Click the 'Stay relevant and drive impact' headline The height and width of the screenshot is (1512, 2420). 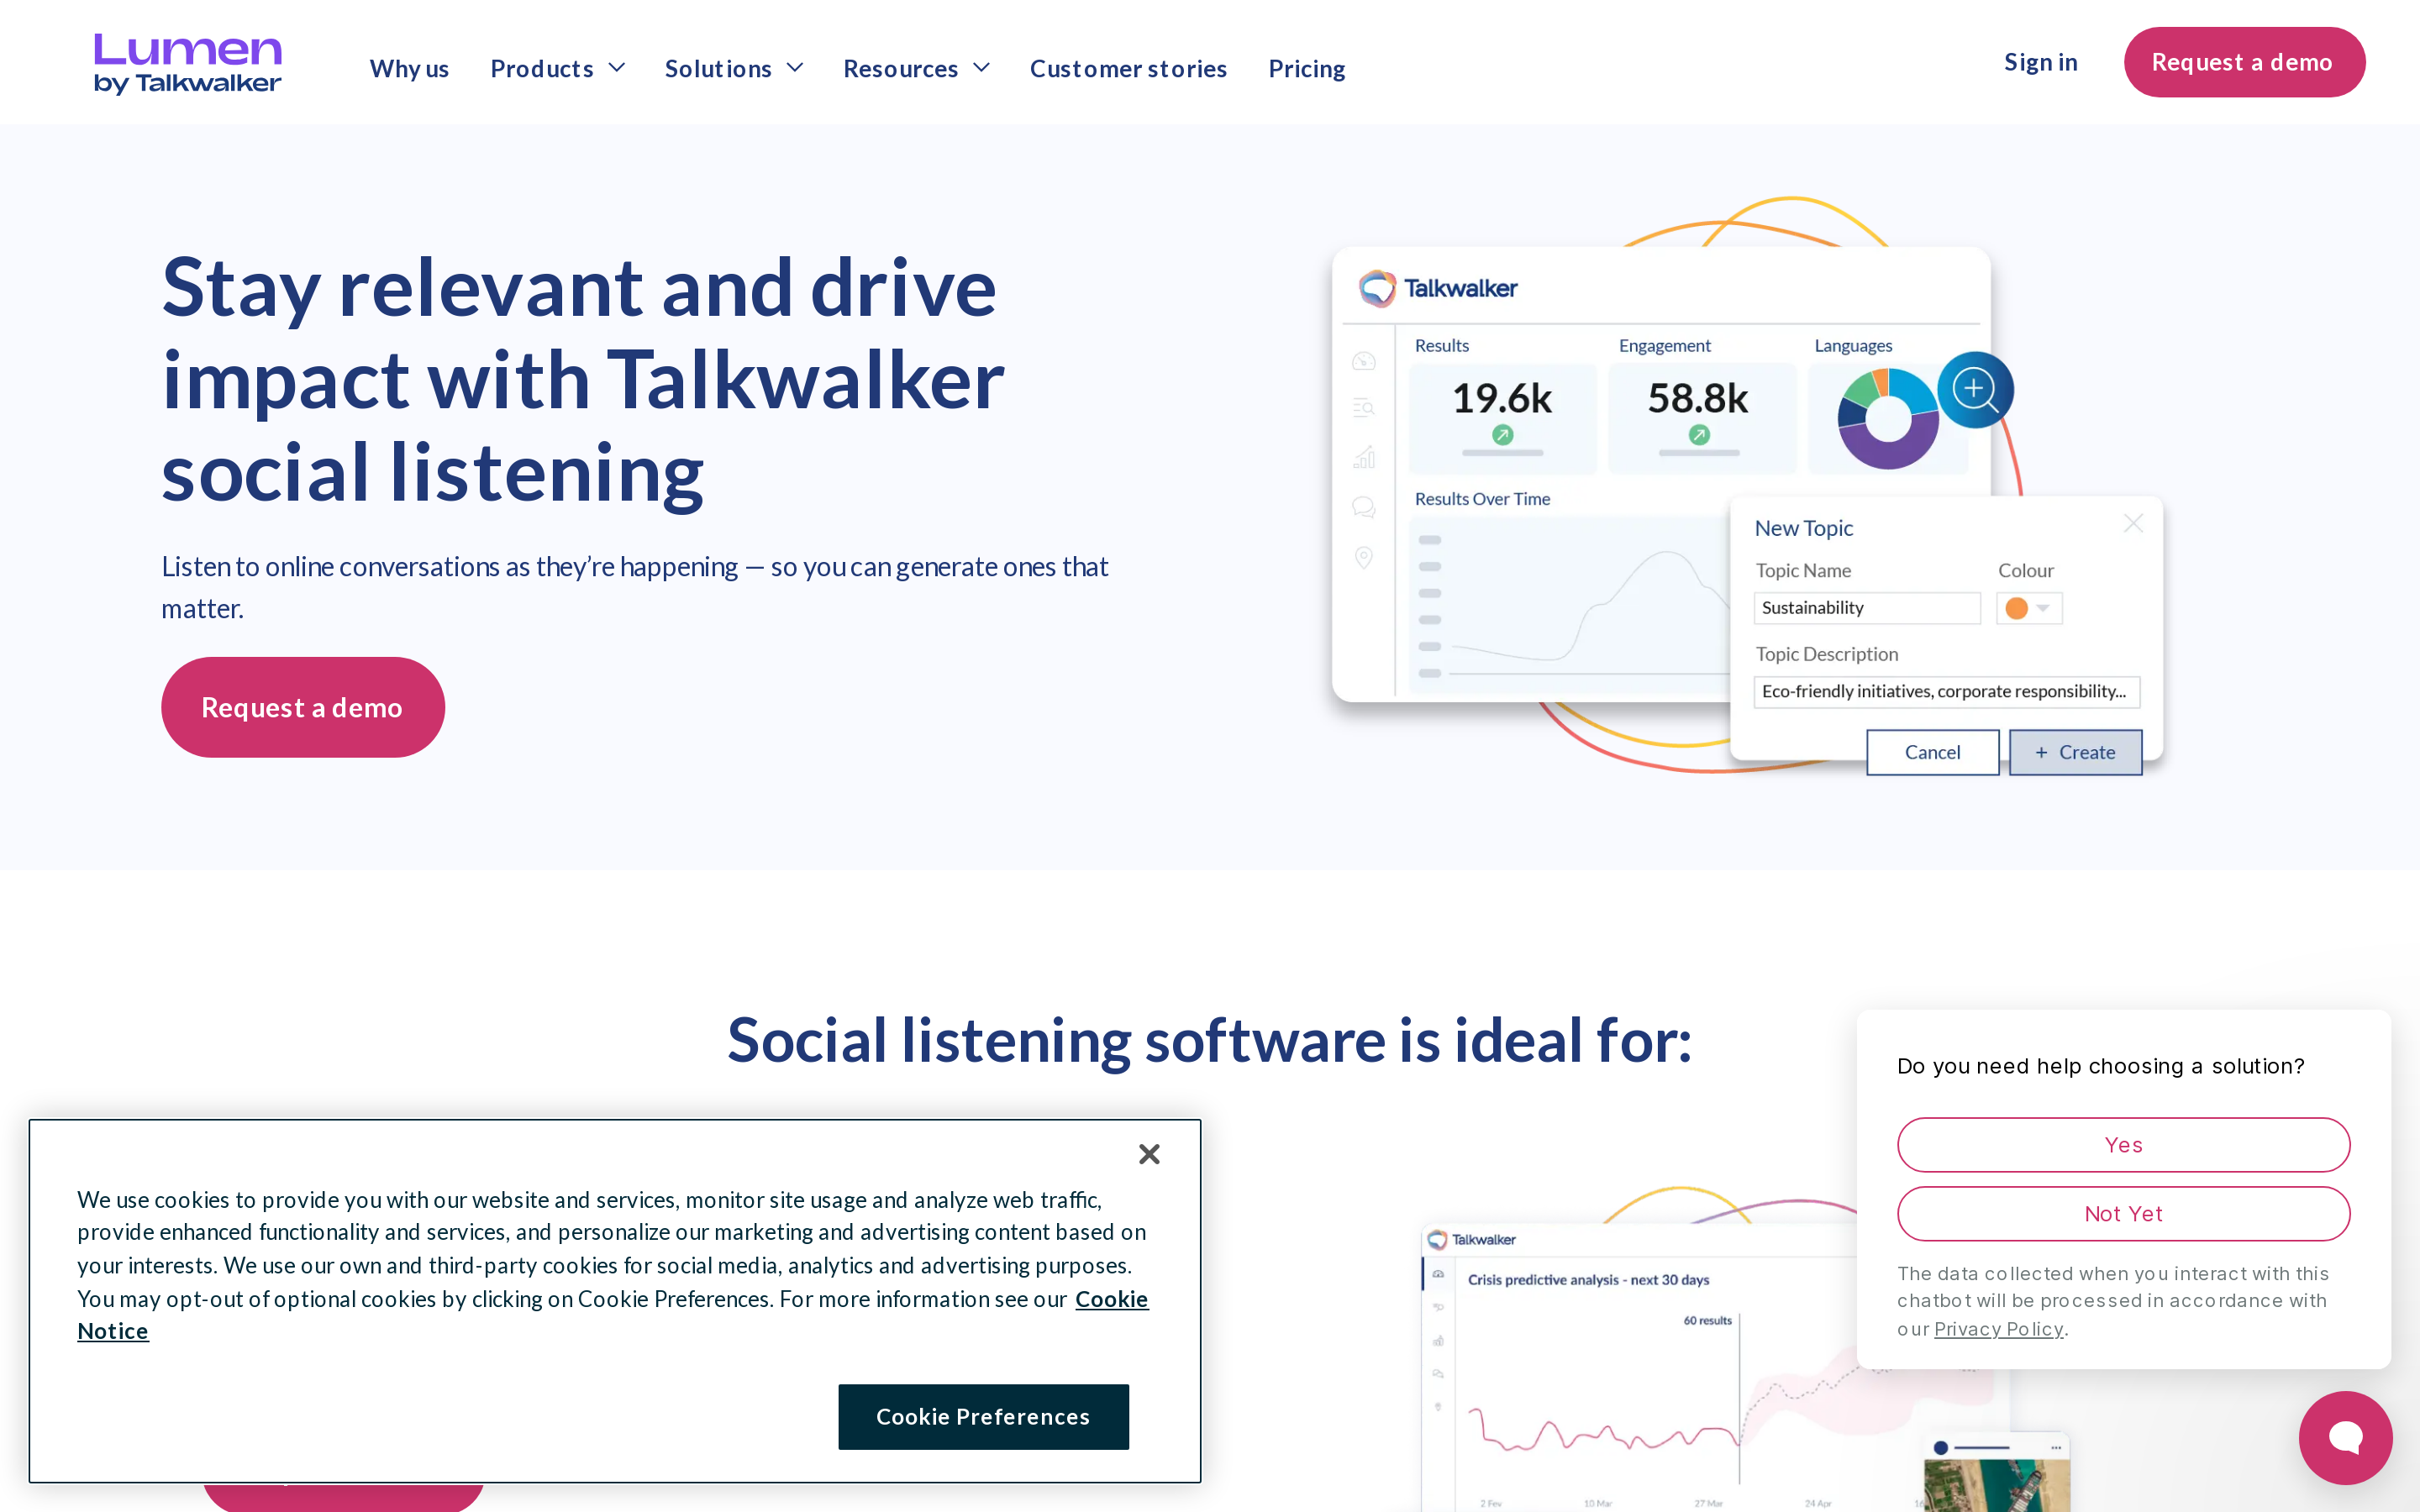pyautogui.click(x=584, y=380)
